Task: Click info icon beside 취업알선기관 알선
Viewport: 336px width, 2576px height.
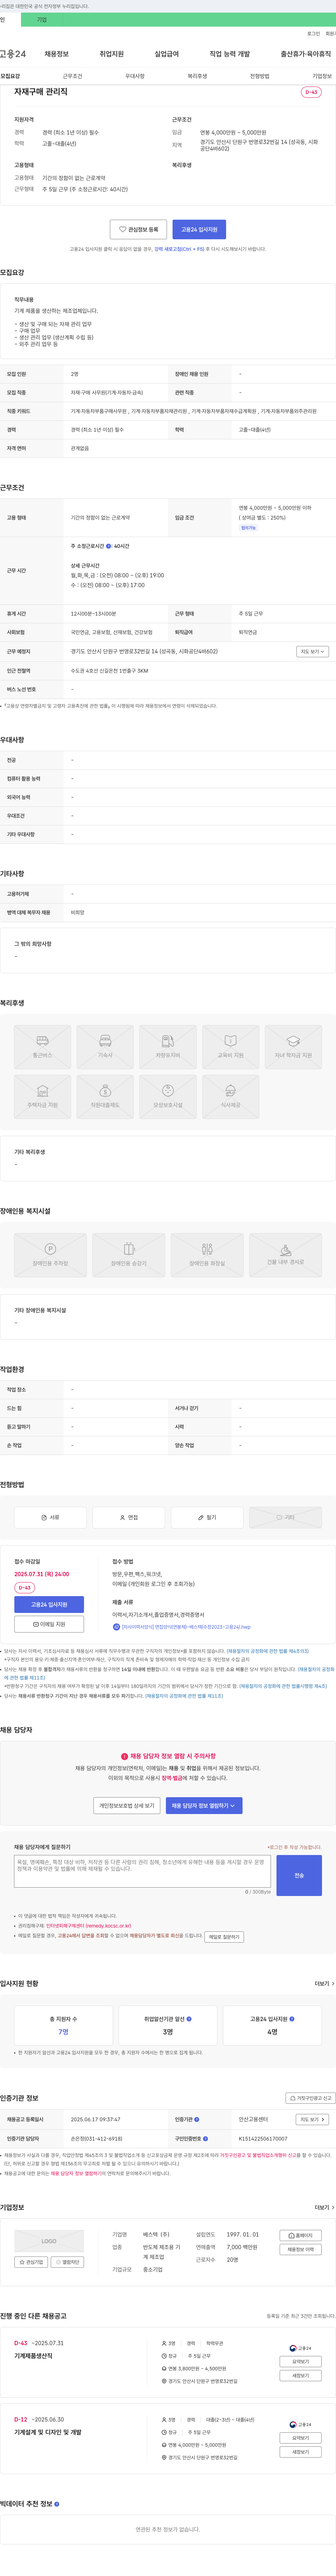Action: [189, 2019]
